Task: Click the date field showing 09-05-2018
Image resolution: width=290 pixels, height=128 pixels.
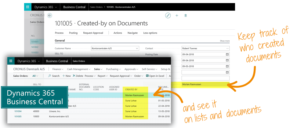Action: click(205, 66)
